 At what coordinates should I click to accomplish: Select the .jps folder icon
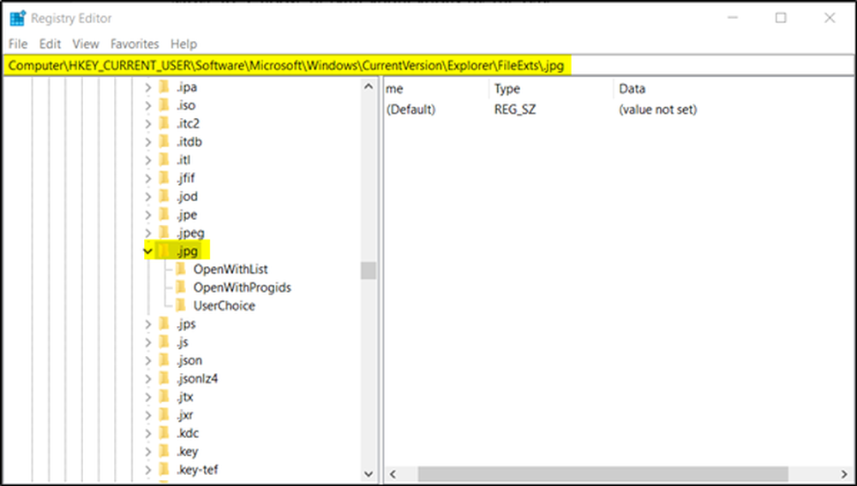tap(164, 323)
